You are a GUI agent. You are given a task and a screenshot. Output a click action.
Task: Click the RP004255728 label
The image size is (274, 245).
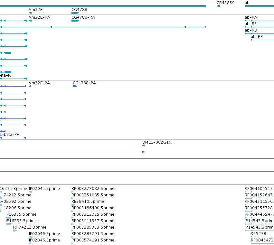(x=259, y=208)
